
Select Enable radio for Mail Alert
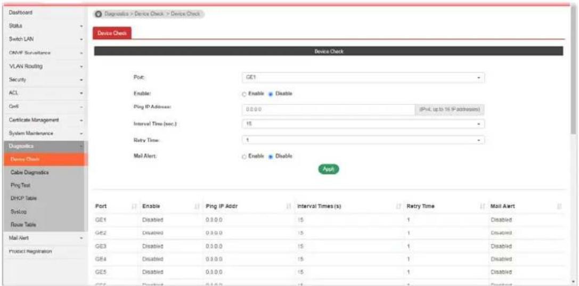tap(244, 157)
